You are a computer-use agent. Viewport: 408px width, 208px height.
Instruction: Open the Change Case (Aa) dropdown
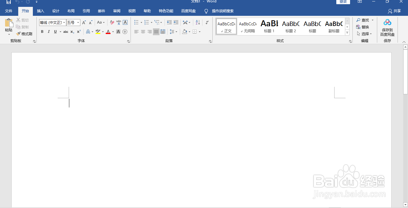point(101,22)
